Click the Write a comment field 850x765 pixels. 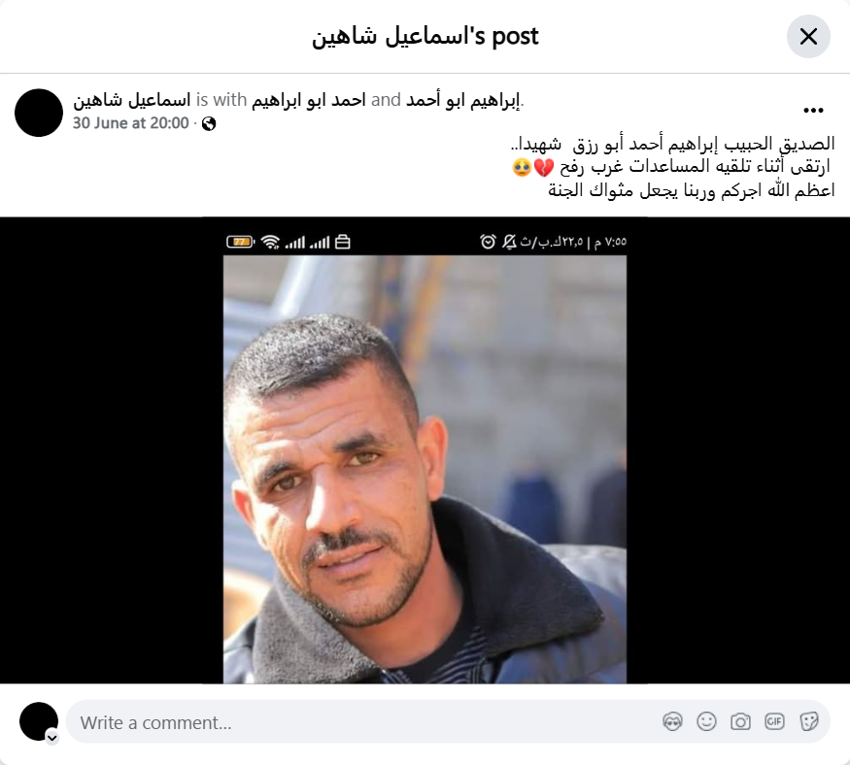pyautogui.click(x=448, y=721)
